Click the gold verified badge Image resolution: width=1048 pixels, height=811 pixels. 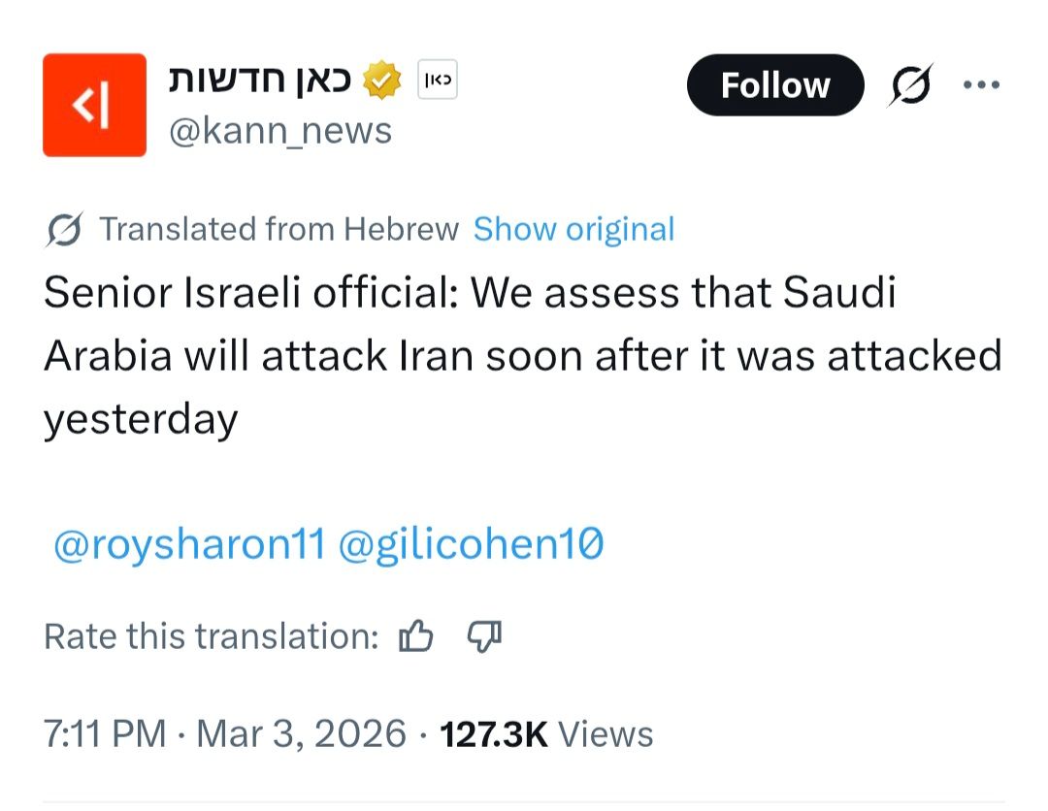click(382, 82)
